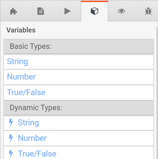The image size is (158, 159).
Task: Choose String under Dynamic Types
Action: click(x=28, y=123)
